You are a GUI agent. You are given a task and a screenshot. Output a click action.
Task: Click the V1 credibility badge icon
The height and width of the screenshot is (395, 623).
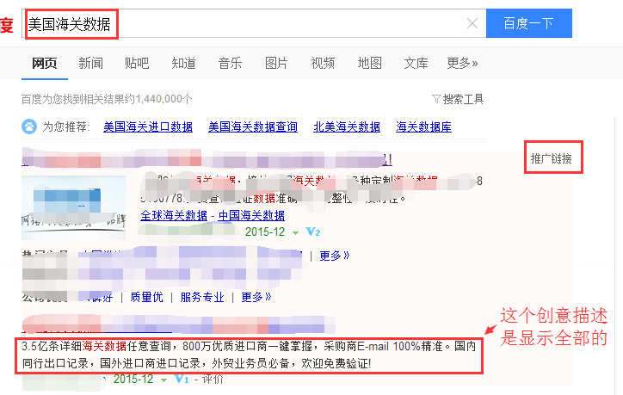[x=182, y=380]
